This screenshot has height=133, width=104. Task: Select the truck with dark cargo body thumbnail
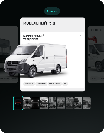(78, 103)
